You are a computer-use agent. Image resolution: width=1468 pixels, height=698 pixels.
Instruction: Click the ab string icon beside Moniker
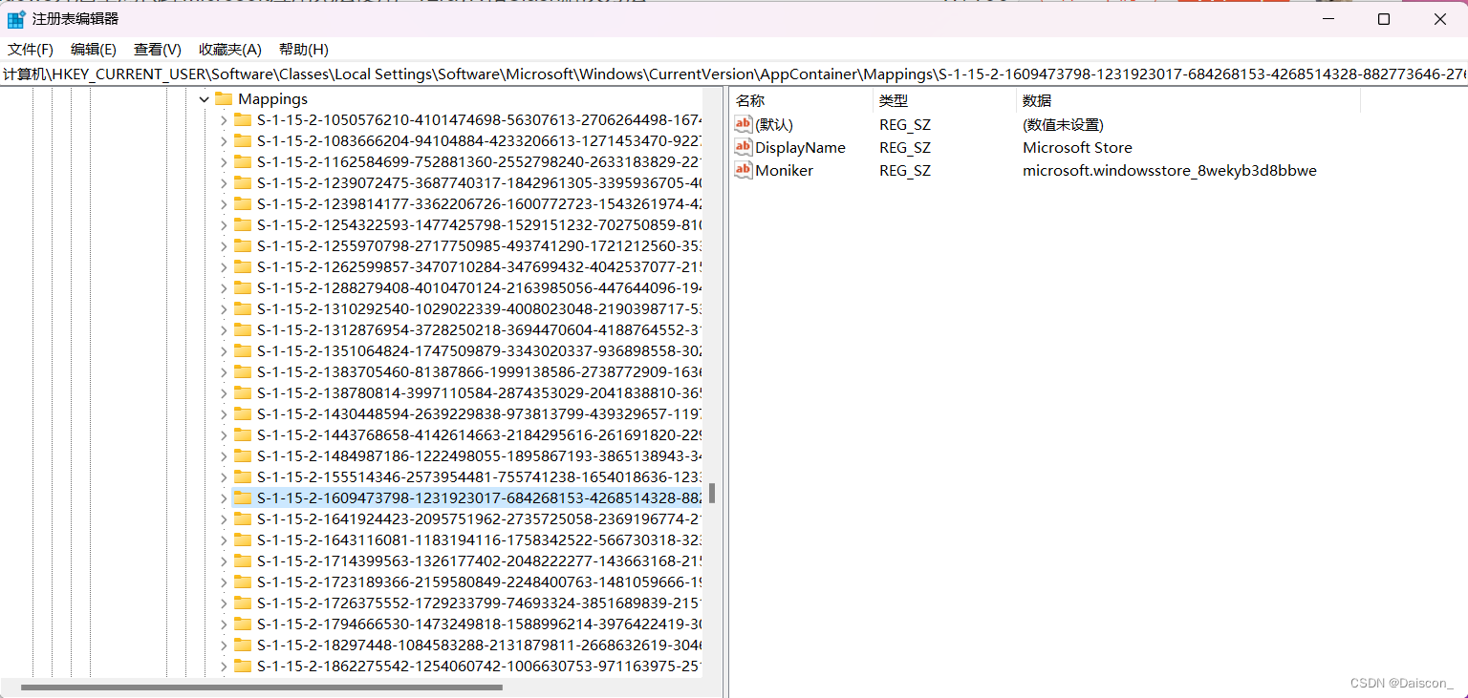[x=743, y=170]
